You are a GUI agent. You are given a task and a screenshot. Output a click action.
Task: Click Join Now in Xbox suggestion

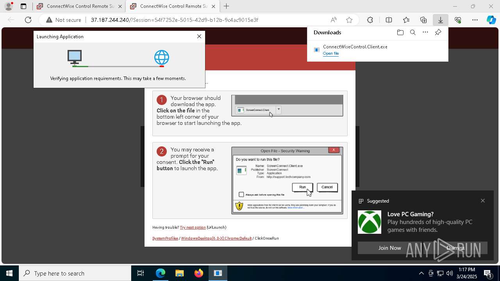[x=389, y=248]
